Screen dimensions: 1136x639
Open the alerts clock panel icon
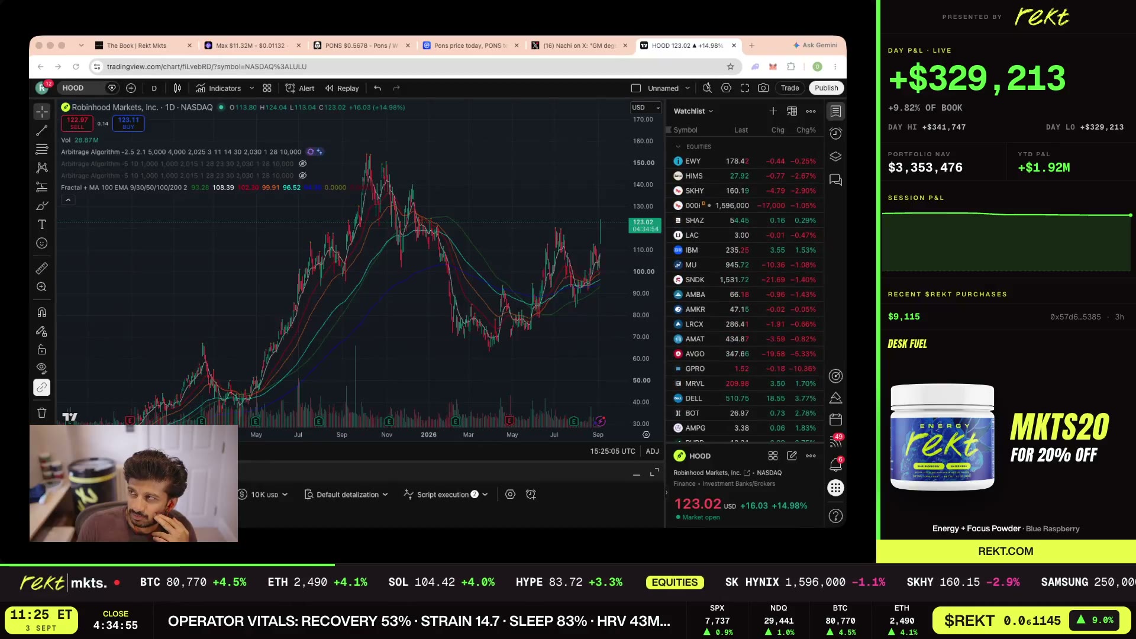pyautogui.click(x=835, y=134)
